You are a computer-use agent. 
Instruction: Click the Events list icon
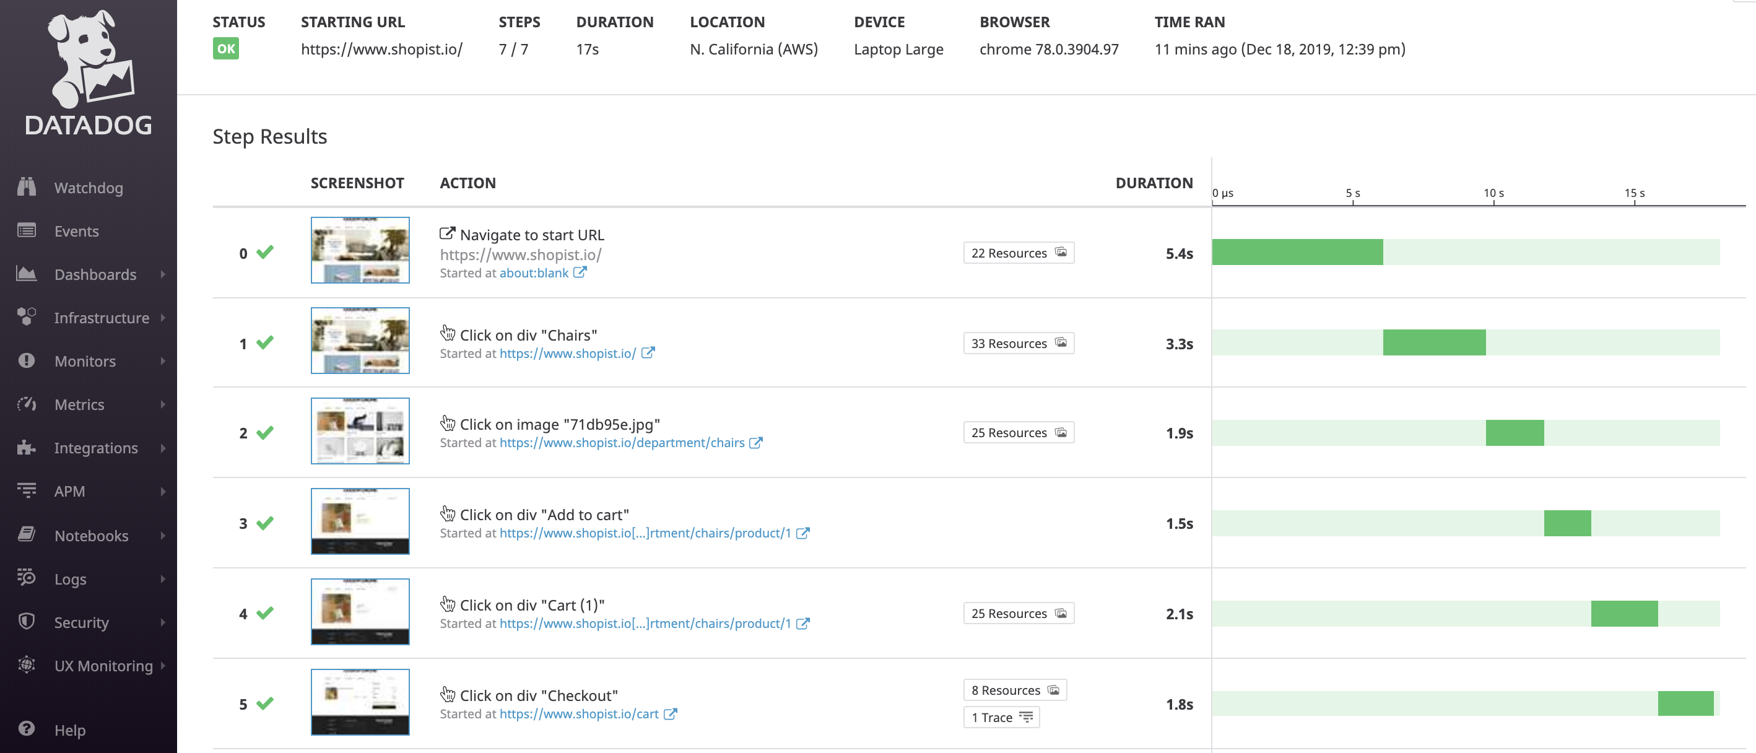pyautogui.click(x=27, y=231)
